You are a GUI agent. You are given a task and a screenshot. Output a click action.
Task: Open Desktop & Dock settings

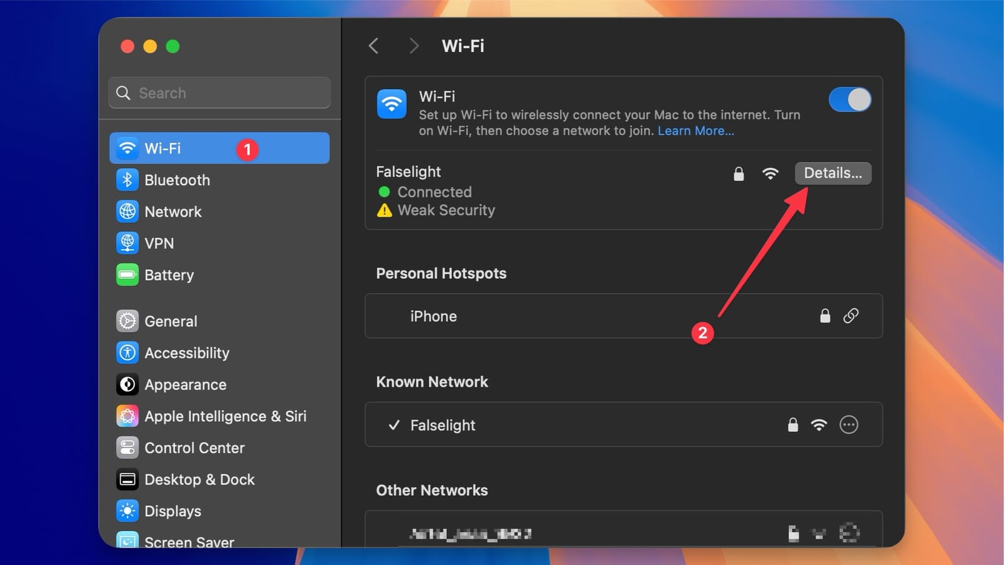pos(200,479)
